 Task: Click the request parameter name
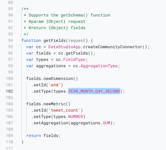(77, 41)
